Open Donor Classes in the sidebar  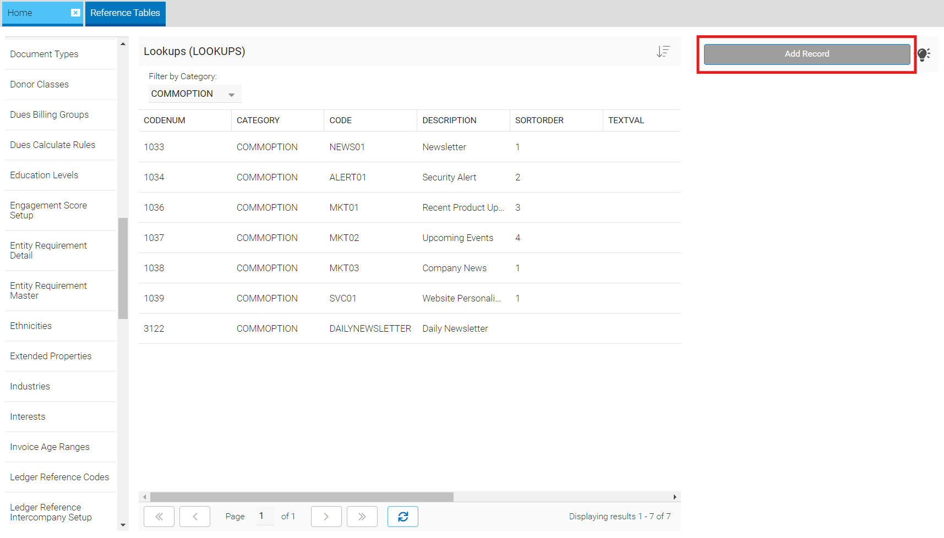pyautogui.click(x=61, y=84)
